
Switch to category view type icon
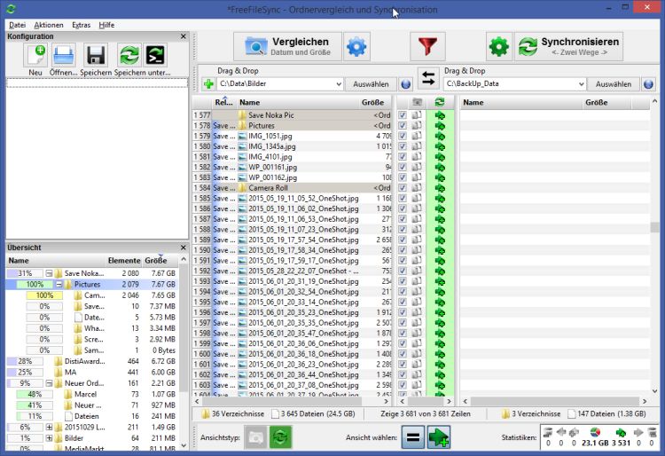point(255,437)
